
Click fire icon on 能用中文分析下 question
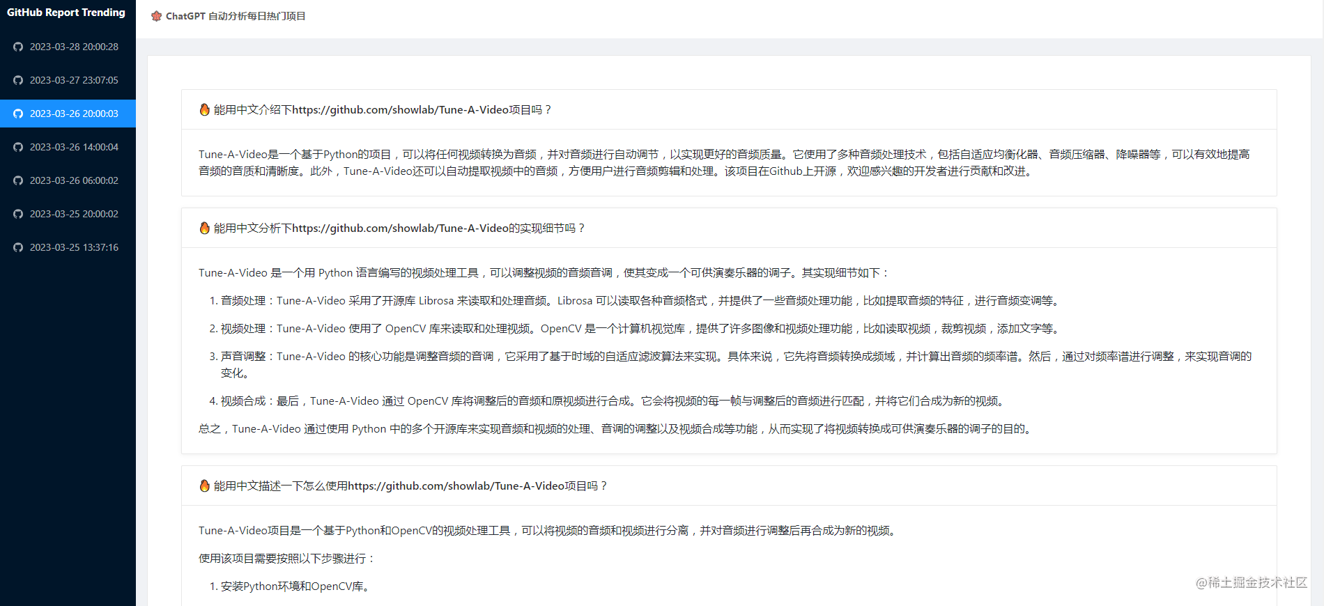pyautogui.click(x=204, y=228)
